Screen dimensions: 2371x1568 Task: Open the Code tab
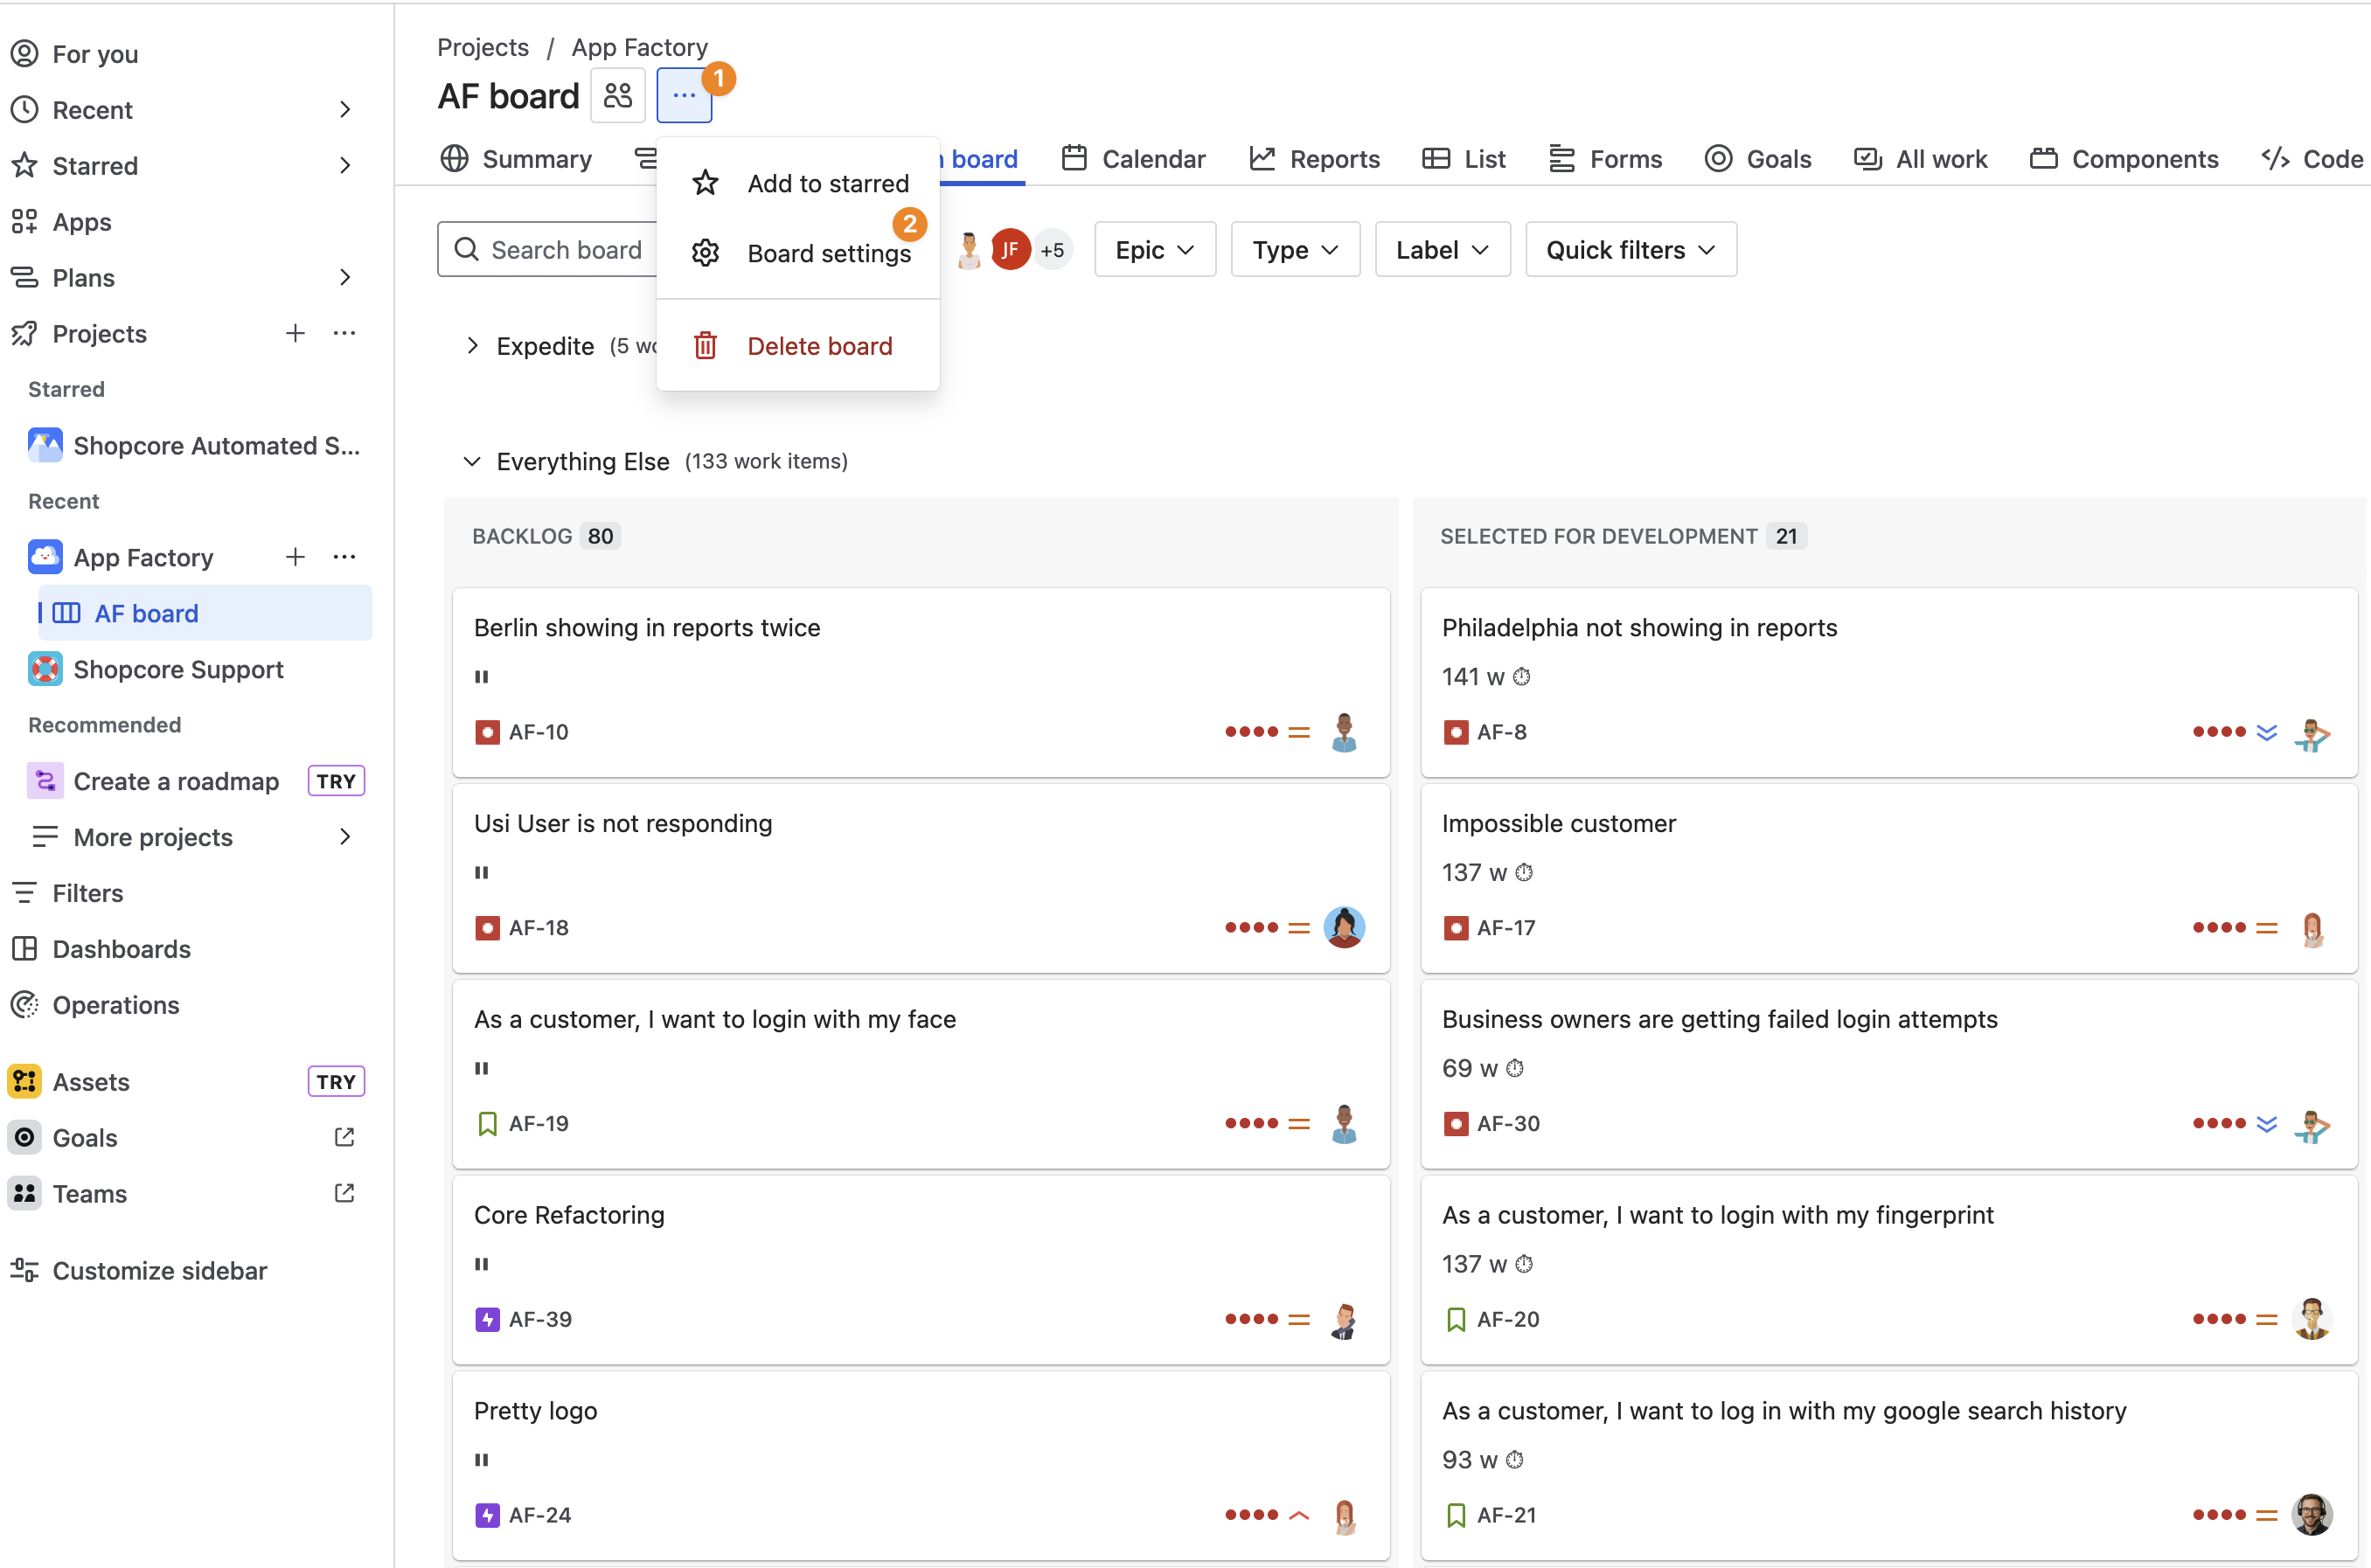[x=2312, y=159]
